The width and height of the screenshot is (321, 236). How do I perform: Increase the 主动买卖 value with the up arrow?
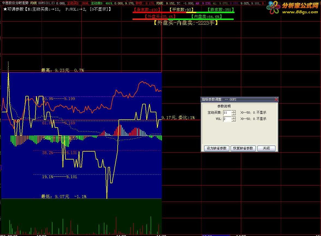point(234,111)
